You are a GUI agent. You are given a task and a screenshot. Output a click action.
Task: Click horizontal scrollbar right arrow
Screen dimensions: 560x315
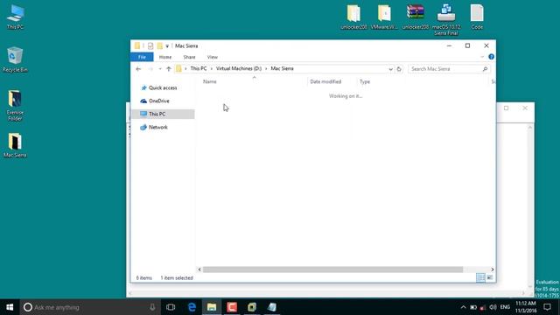coord(492,269)
